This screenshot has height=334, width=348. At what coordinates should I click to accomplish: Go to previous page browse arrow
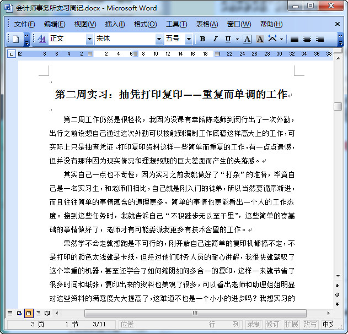coord(338,286)
